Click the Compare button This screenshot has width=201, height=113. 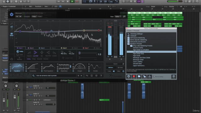(x=27, y=17)
